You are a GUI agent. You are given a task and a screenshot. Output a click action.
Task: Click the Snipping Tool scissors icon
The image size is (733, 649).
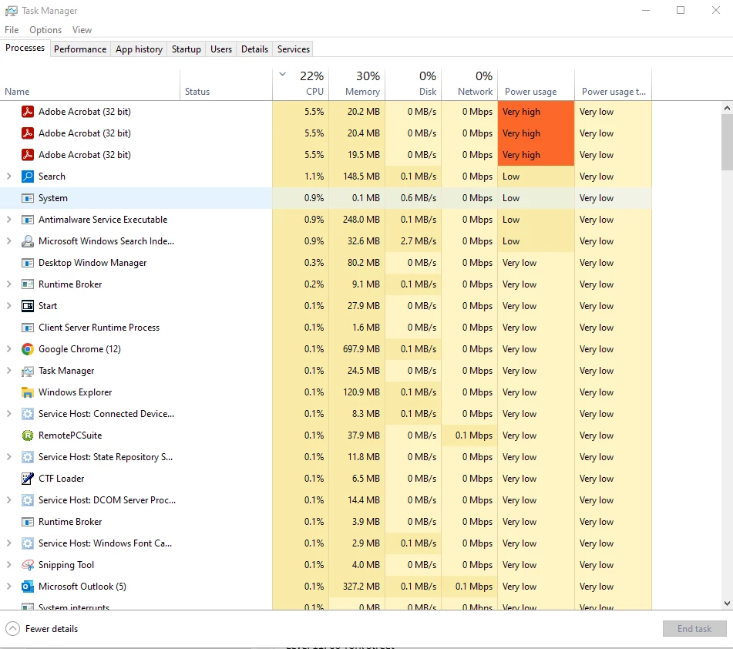[x=28, y=565]
